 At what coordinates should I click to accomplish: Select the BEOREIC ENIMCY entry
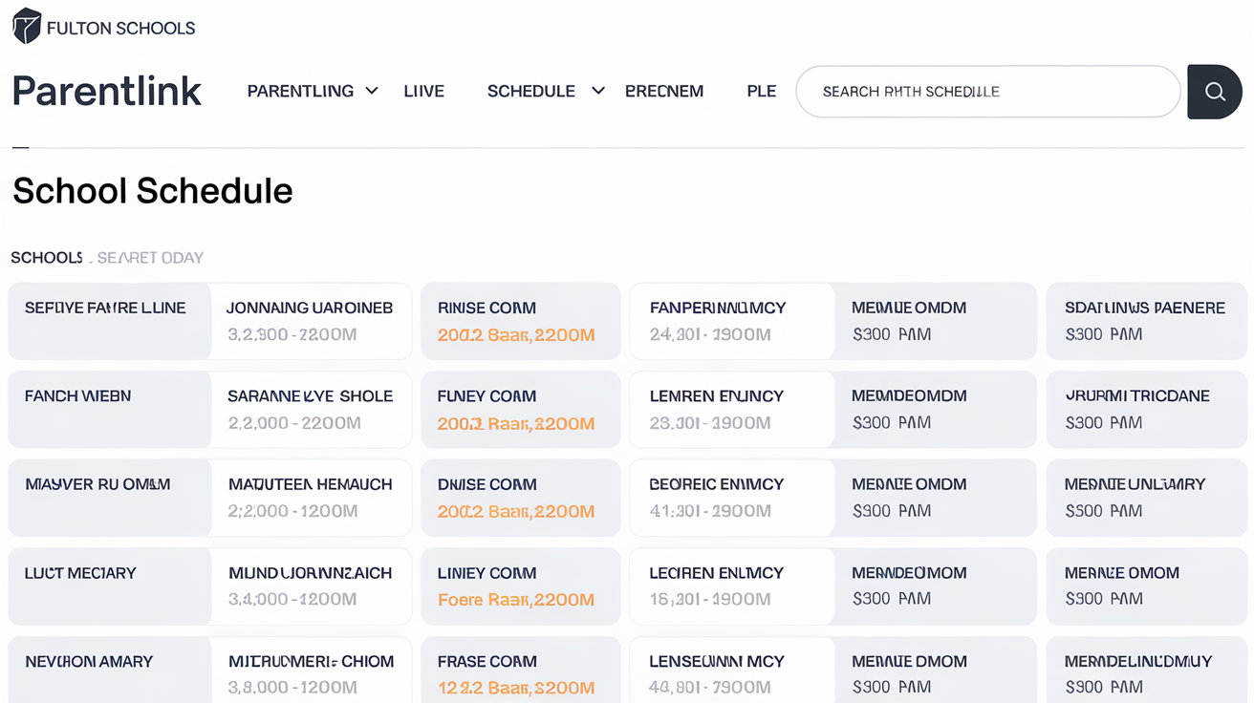(x=731, y=498)
